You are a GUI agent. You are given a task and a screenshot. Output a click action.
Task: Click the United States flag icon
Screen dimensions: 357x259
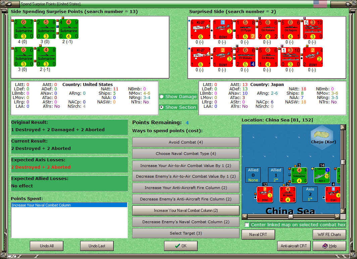[320, 4]
